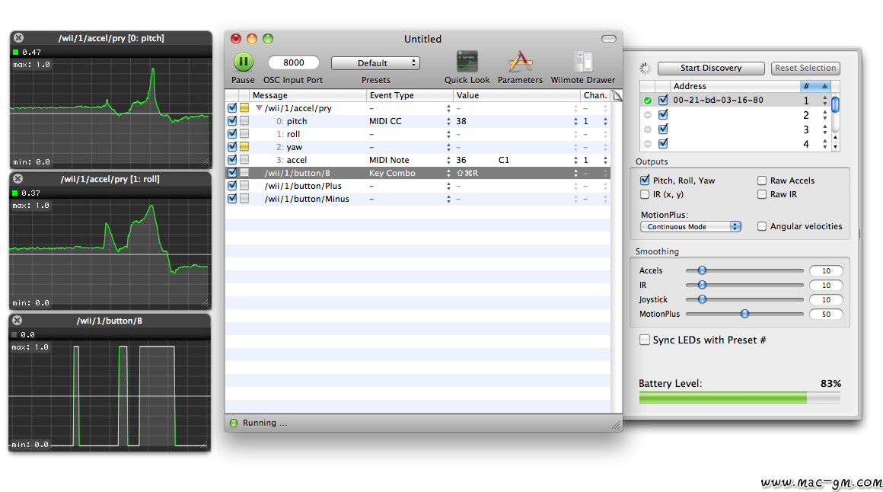Click Start Discovery button
The image size is (883, 492).
point(711,69)
